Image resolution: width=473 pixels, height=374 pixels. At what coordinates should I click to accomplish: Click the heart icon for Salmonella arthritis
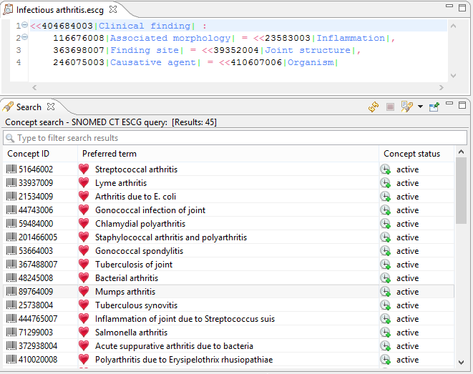[84, 333]
